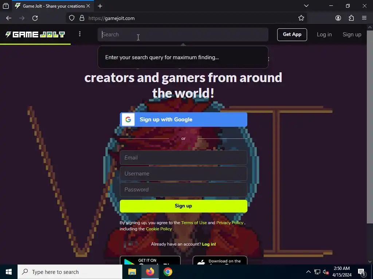Click the Log in! link

[209, 244]
